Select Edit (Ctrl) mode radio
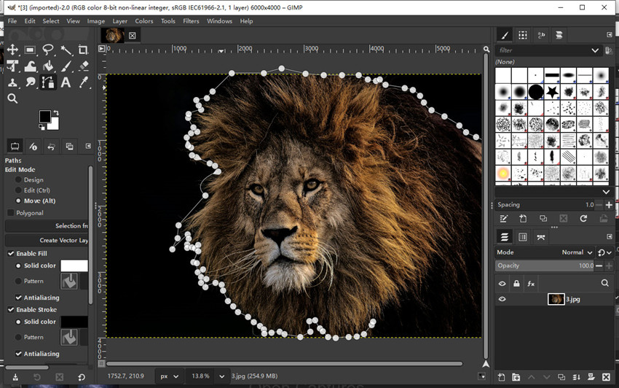Screen dimensions: 619x388 (18, 190)
